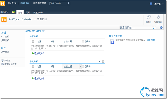This screenshot has width=167, height=99.
Task: Tick the 个人文档 web part title checkbox
Action: [103, 61]
